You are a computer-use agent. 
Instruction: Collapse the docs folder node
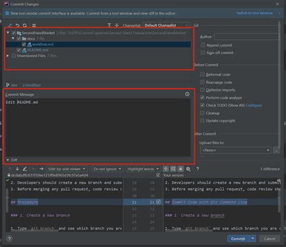tap(13, 38)
